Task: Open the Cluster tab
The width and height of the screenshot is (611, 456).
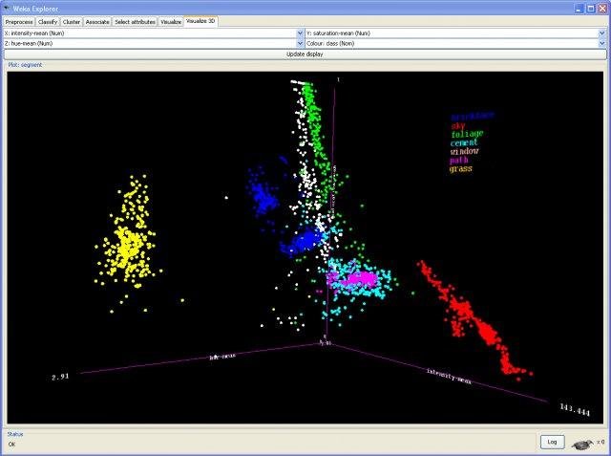Action: coord(72,22)
